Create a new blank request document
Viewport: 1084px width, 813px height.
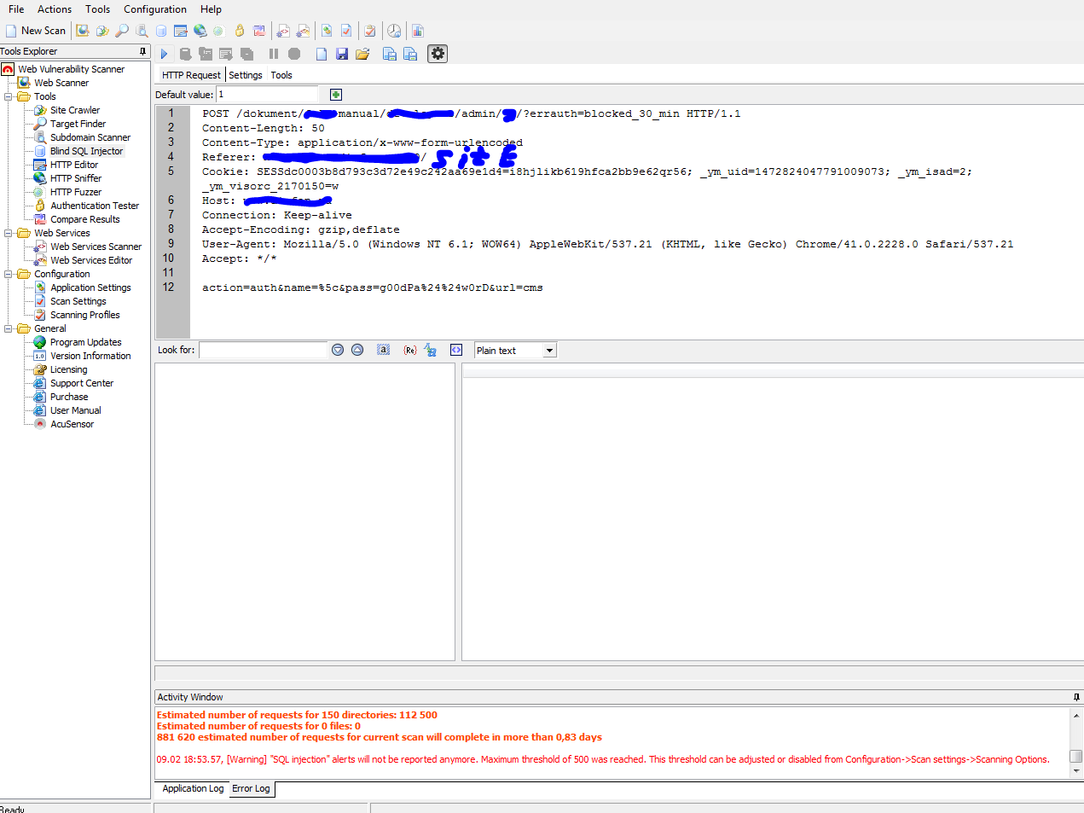(x=321, y=54)
